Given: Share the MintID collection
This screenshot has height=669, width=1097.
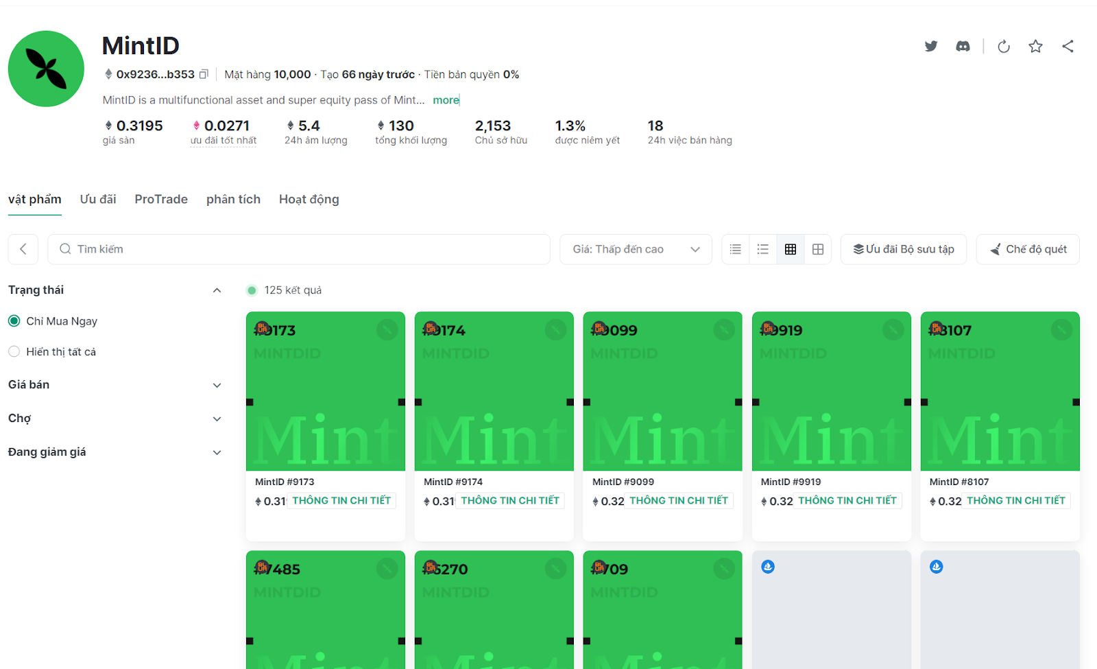Looking at the screenshot, I should 1068,46.
